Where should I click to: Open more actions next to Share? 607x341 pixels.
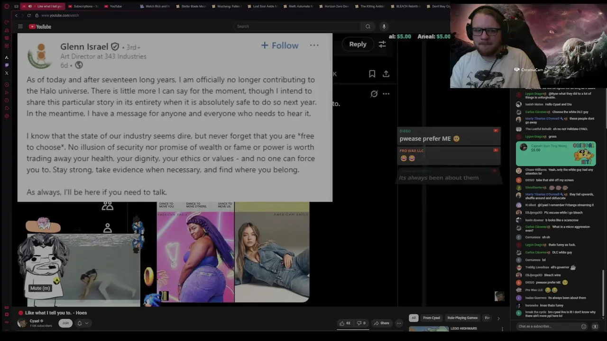tap(399, 323)
